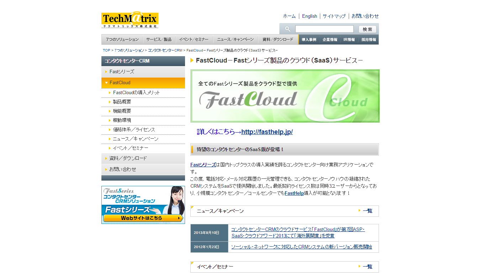Image resolution: width=480 pixels, height=273 pixels.
Task: Open the サービス／製品 nav menu
Action: 159,39
